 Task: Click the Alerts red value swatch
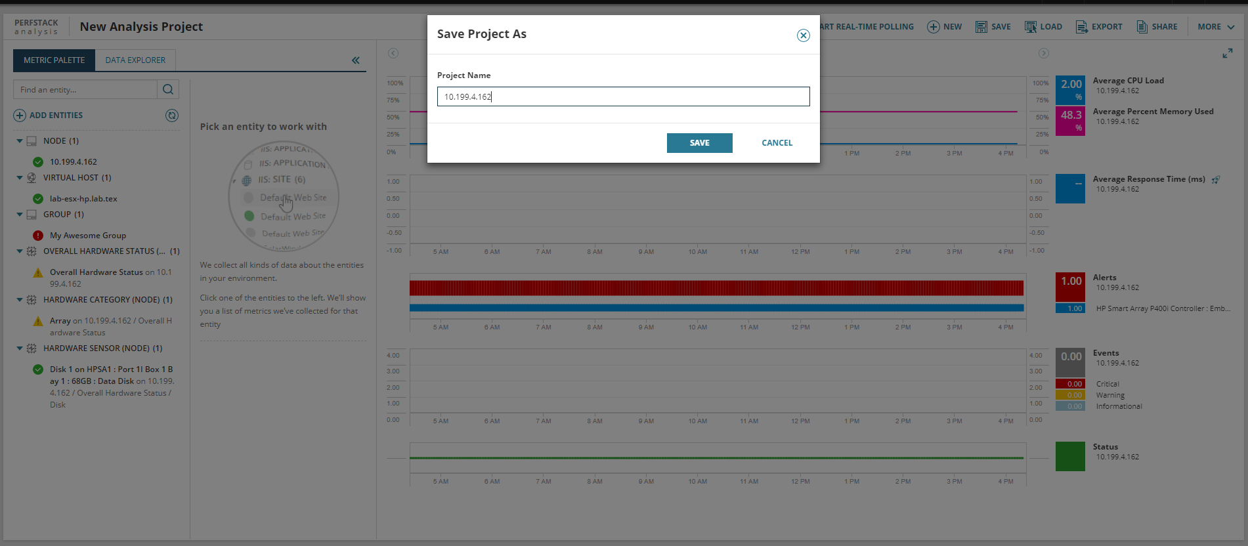[1070, 287]
